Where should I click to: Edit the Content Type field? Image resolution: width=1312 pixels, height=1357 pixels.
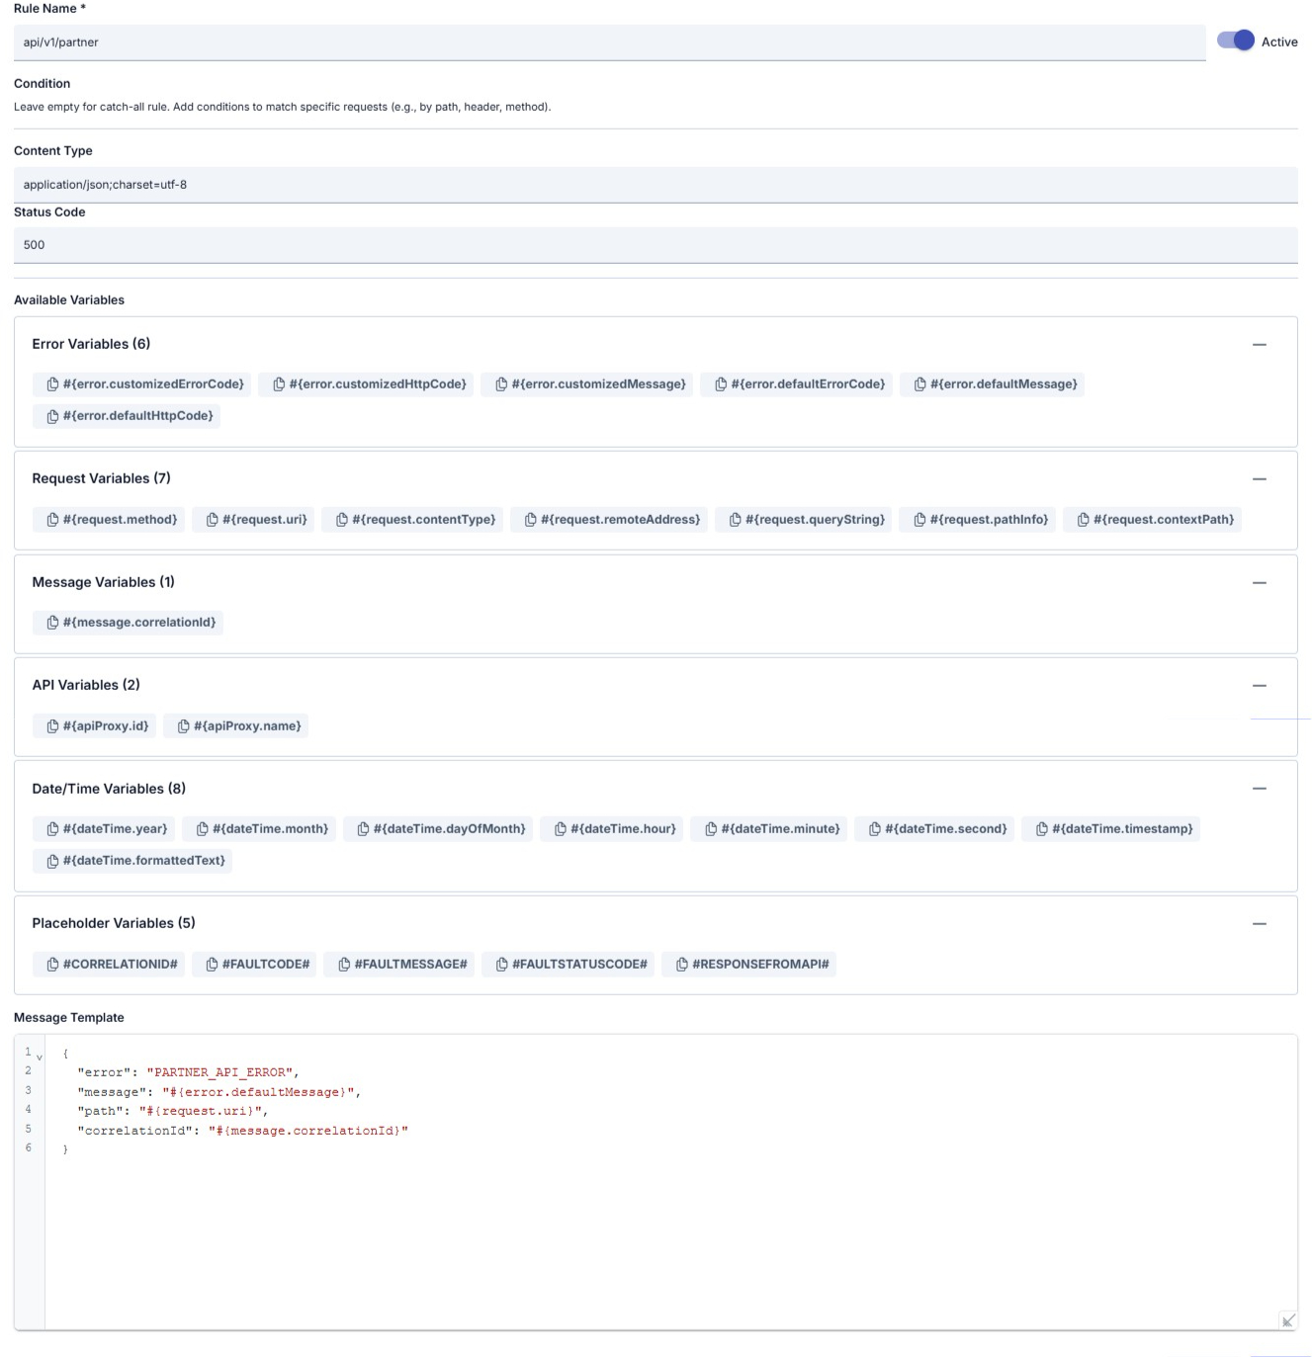tap(656, 185)
